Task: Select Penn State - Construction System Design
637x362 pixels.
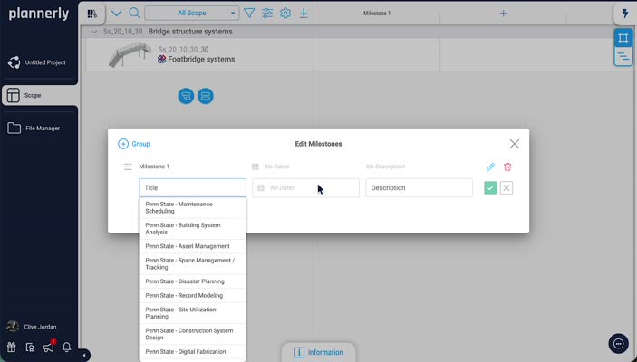Action: 193,334
